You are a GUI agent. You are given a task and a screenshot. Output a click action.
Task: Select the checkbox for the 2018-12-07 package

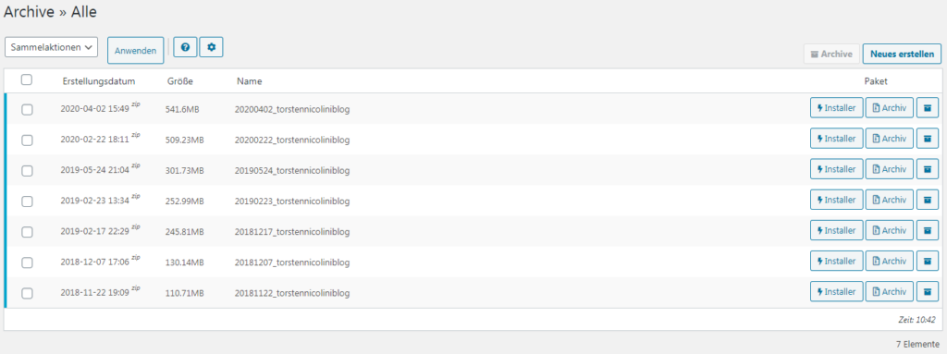[x=27, y=262]
